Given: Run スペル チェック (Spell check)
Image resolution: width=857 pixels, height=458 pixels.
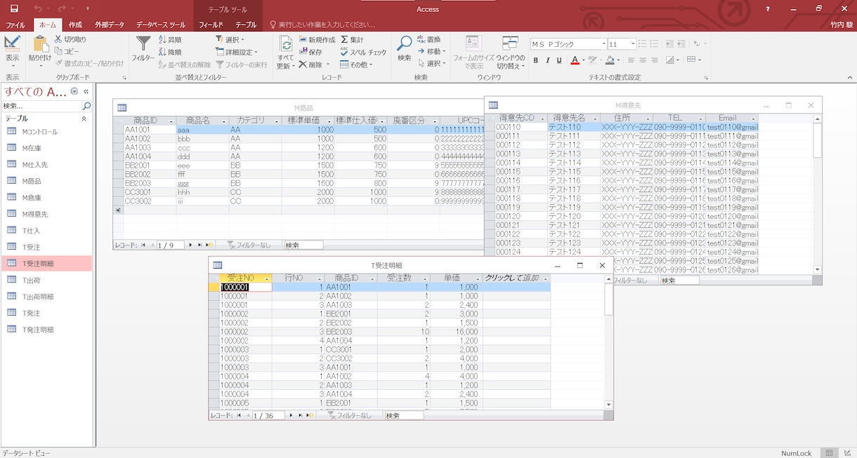Looking at the screenshot, I should tap(363, 52).
